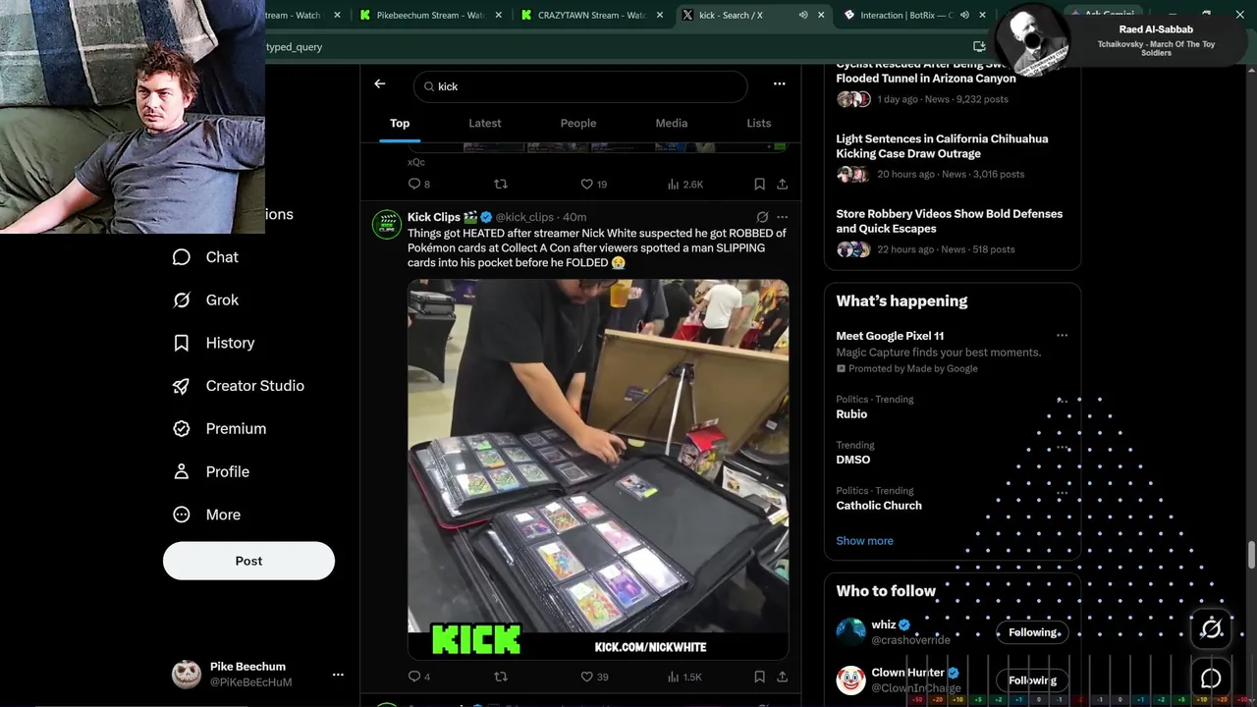Open search options menu beside search box
Image resolution: width=1257 pixels, height=707 pixels.
click(779, 84)
